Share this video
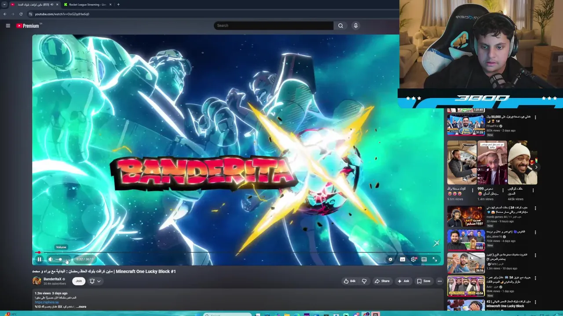563x316 pixels. click(382, 281)
